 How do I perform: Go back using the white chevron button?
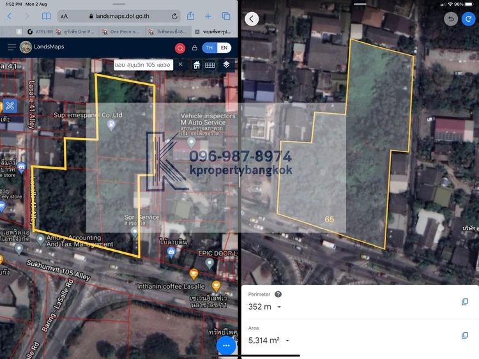tap(252, 19)
